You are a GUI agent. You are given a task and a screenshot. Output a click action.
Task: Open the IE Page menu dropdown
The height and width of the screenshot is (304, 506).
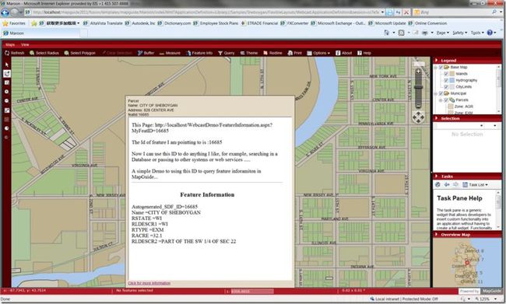pos(442,33)
